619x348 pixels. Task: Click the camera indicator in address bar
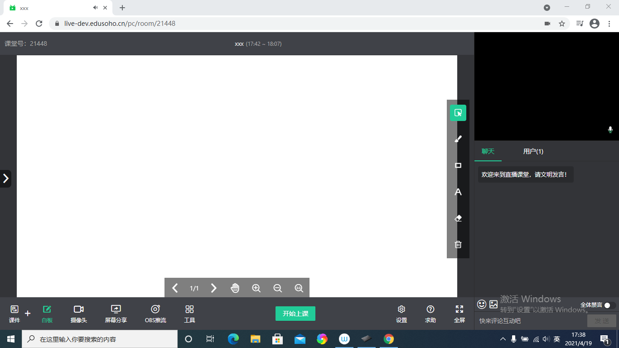click(x=547, y=24)
